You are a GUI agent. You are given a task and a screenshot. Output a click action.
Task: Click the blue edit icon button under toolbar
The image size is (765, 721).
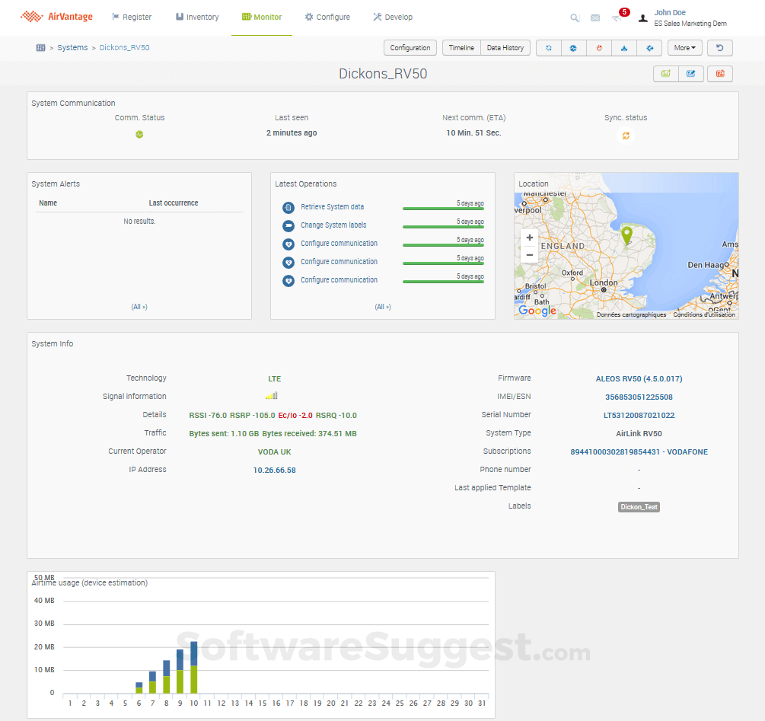[x=690, y=74]
